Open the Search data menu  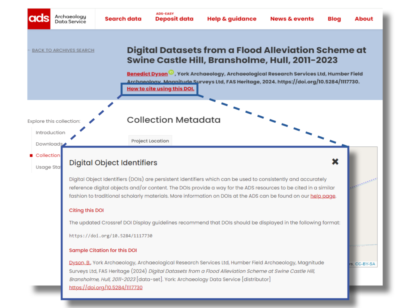pos(123,19)
